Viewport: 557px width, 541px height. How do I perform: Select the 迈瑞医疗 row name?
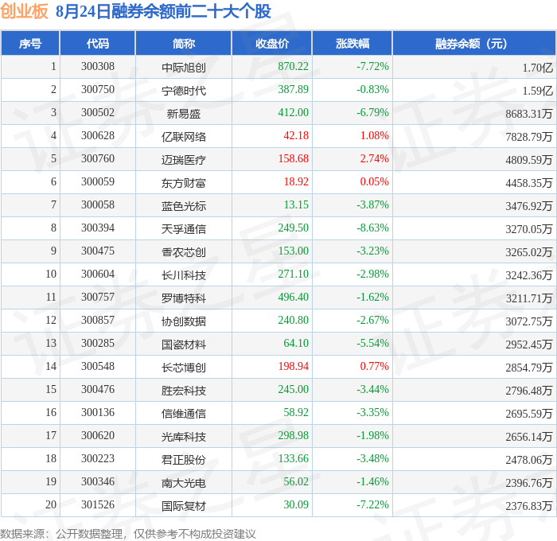click(x=184, y=160)
